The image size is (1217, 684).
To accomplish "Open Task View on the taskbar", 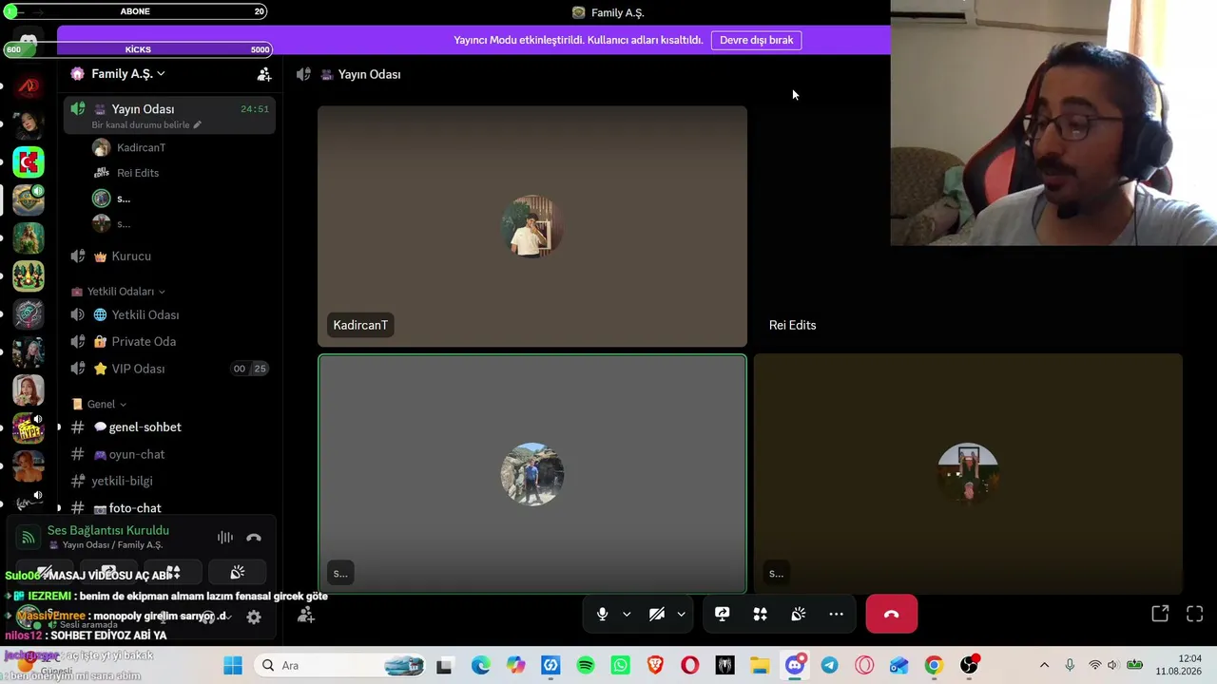I will [445, 666].
